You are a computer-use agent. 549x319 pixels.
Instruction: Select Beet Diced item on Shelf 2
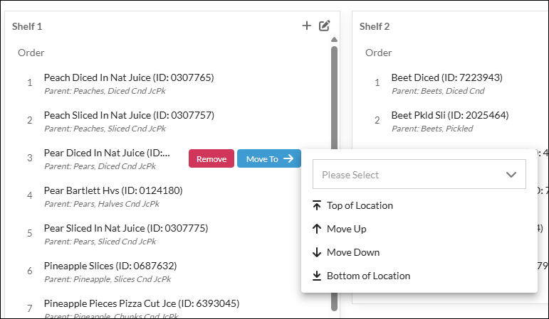click(x=446, y=77)
